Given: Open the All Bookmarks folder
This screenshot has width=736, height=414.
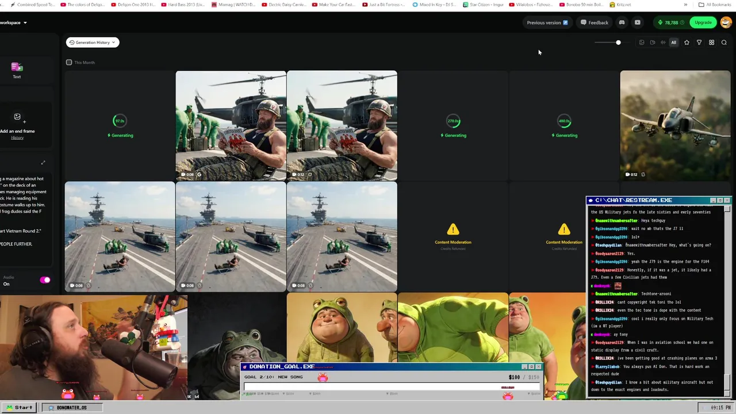Looking at the screenshot, I should click(x=715, y=5).
